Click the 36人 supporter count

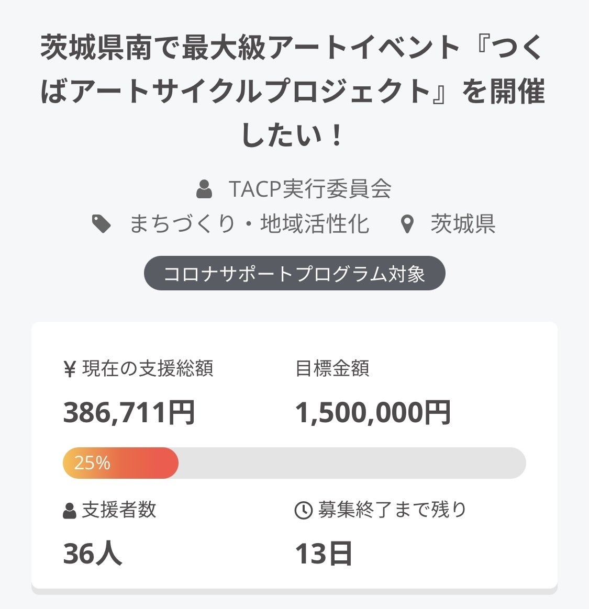click(93, 553)
